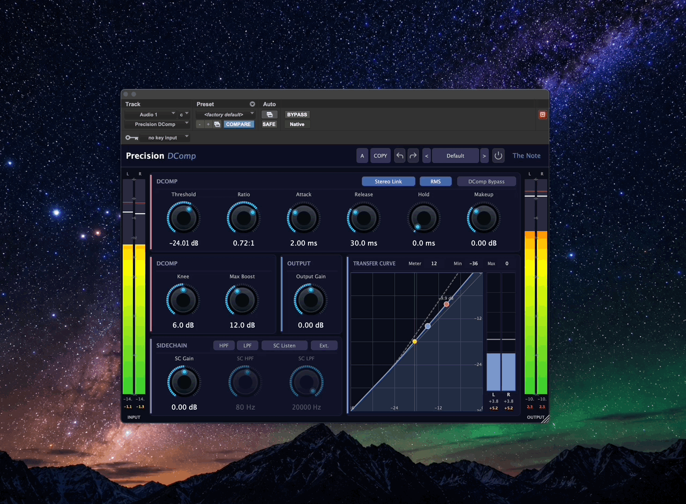Toggle the automation SAFE button
686x504 pixels.
[x=269, y=124]
